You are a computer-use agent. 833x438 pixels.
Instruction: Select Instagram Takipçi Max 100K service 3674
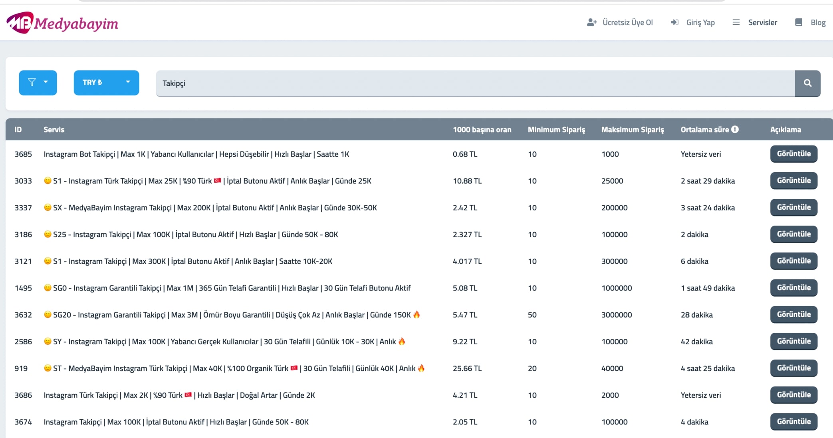pos(176,422)
